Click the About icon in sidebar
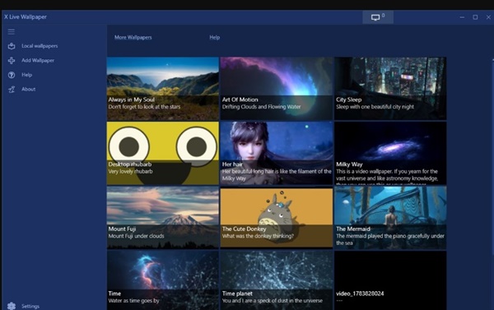Image resolution: width=494 pixels, height=310 pixels. click(12, 90)
